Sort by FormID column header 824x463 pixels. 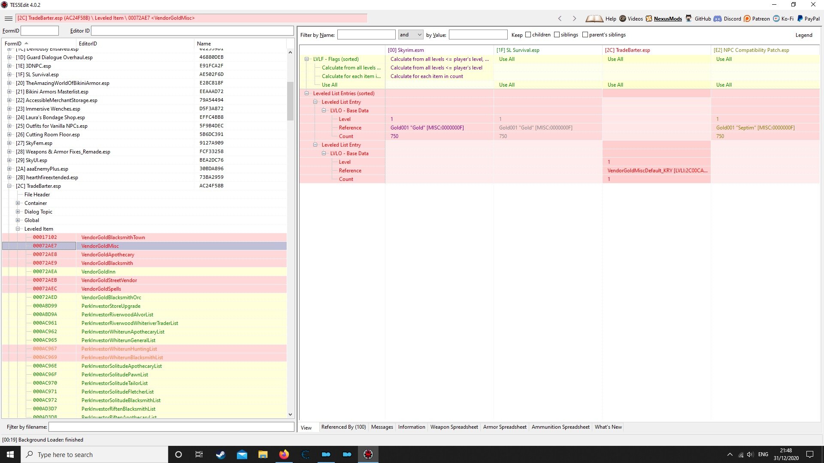coord(39,44)
